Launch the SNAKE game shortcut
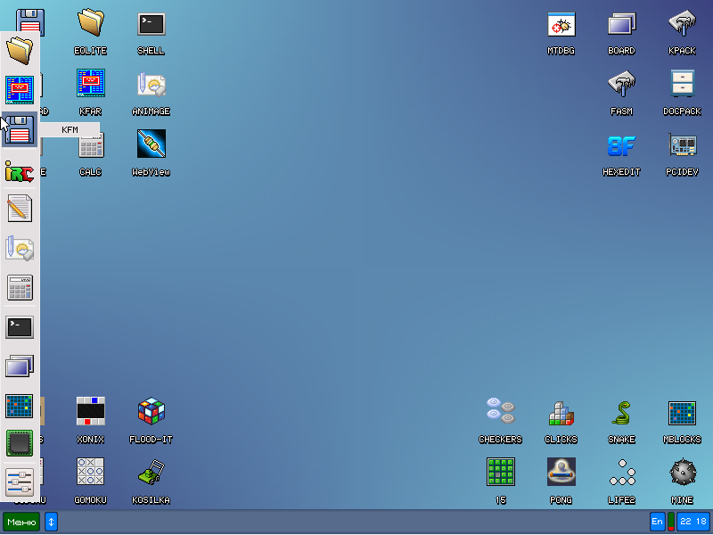This screenshot has width=713, height=535. point(621,411)
